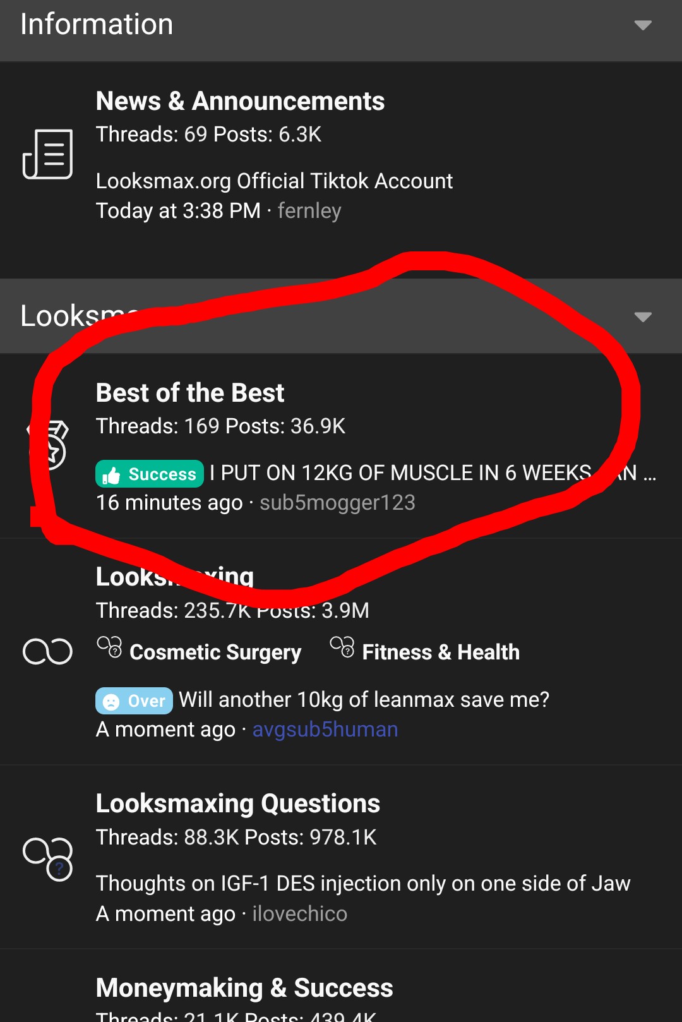Tap the Looksmaxing Questions circles icon

(x=48, y=859)
